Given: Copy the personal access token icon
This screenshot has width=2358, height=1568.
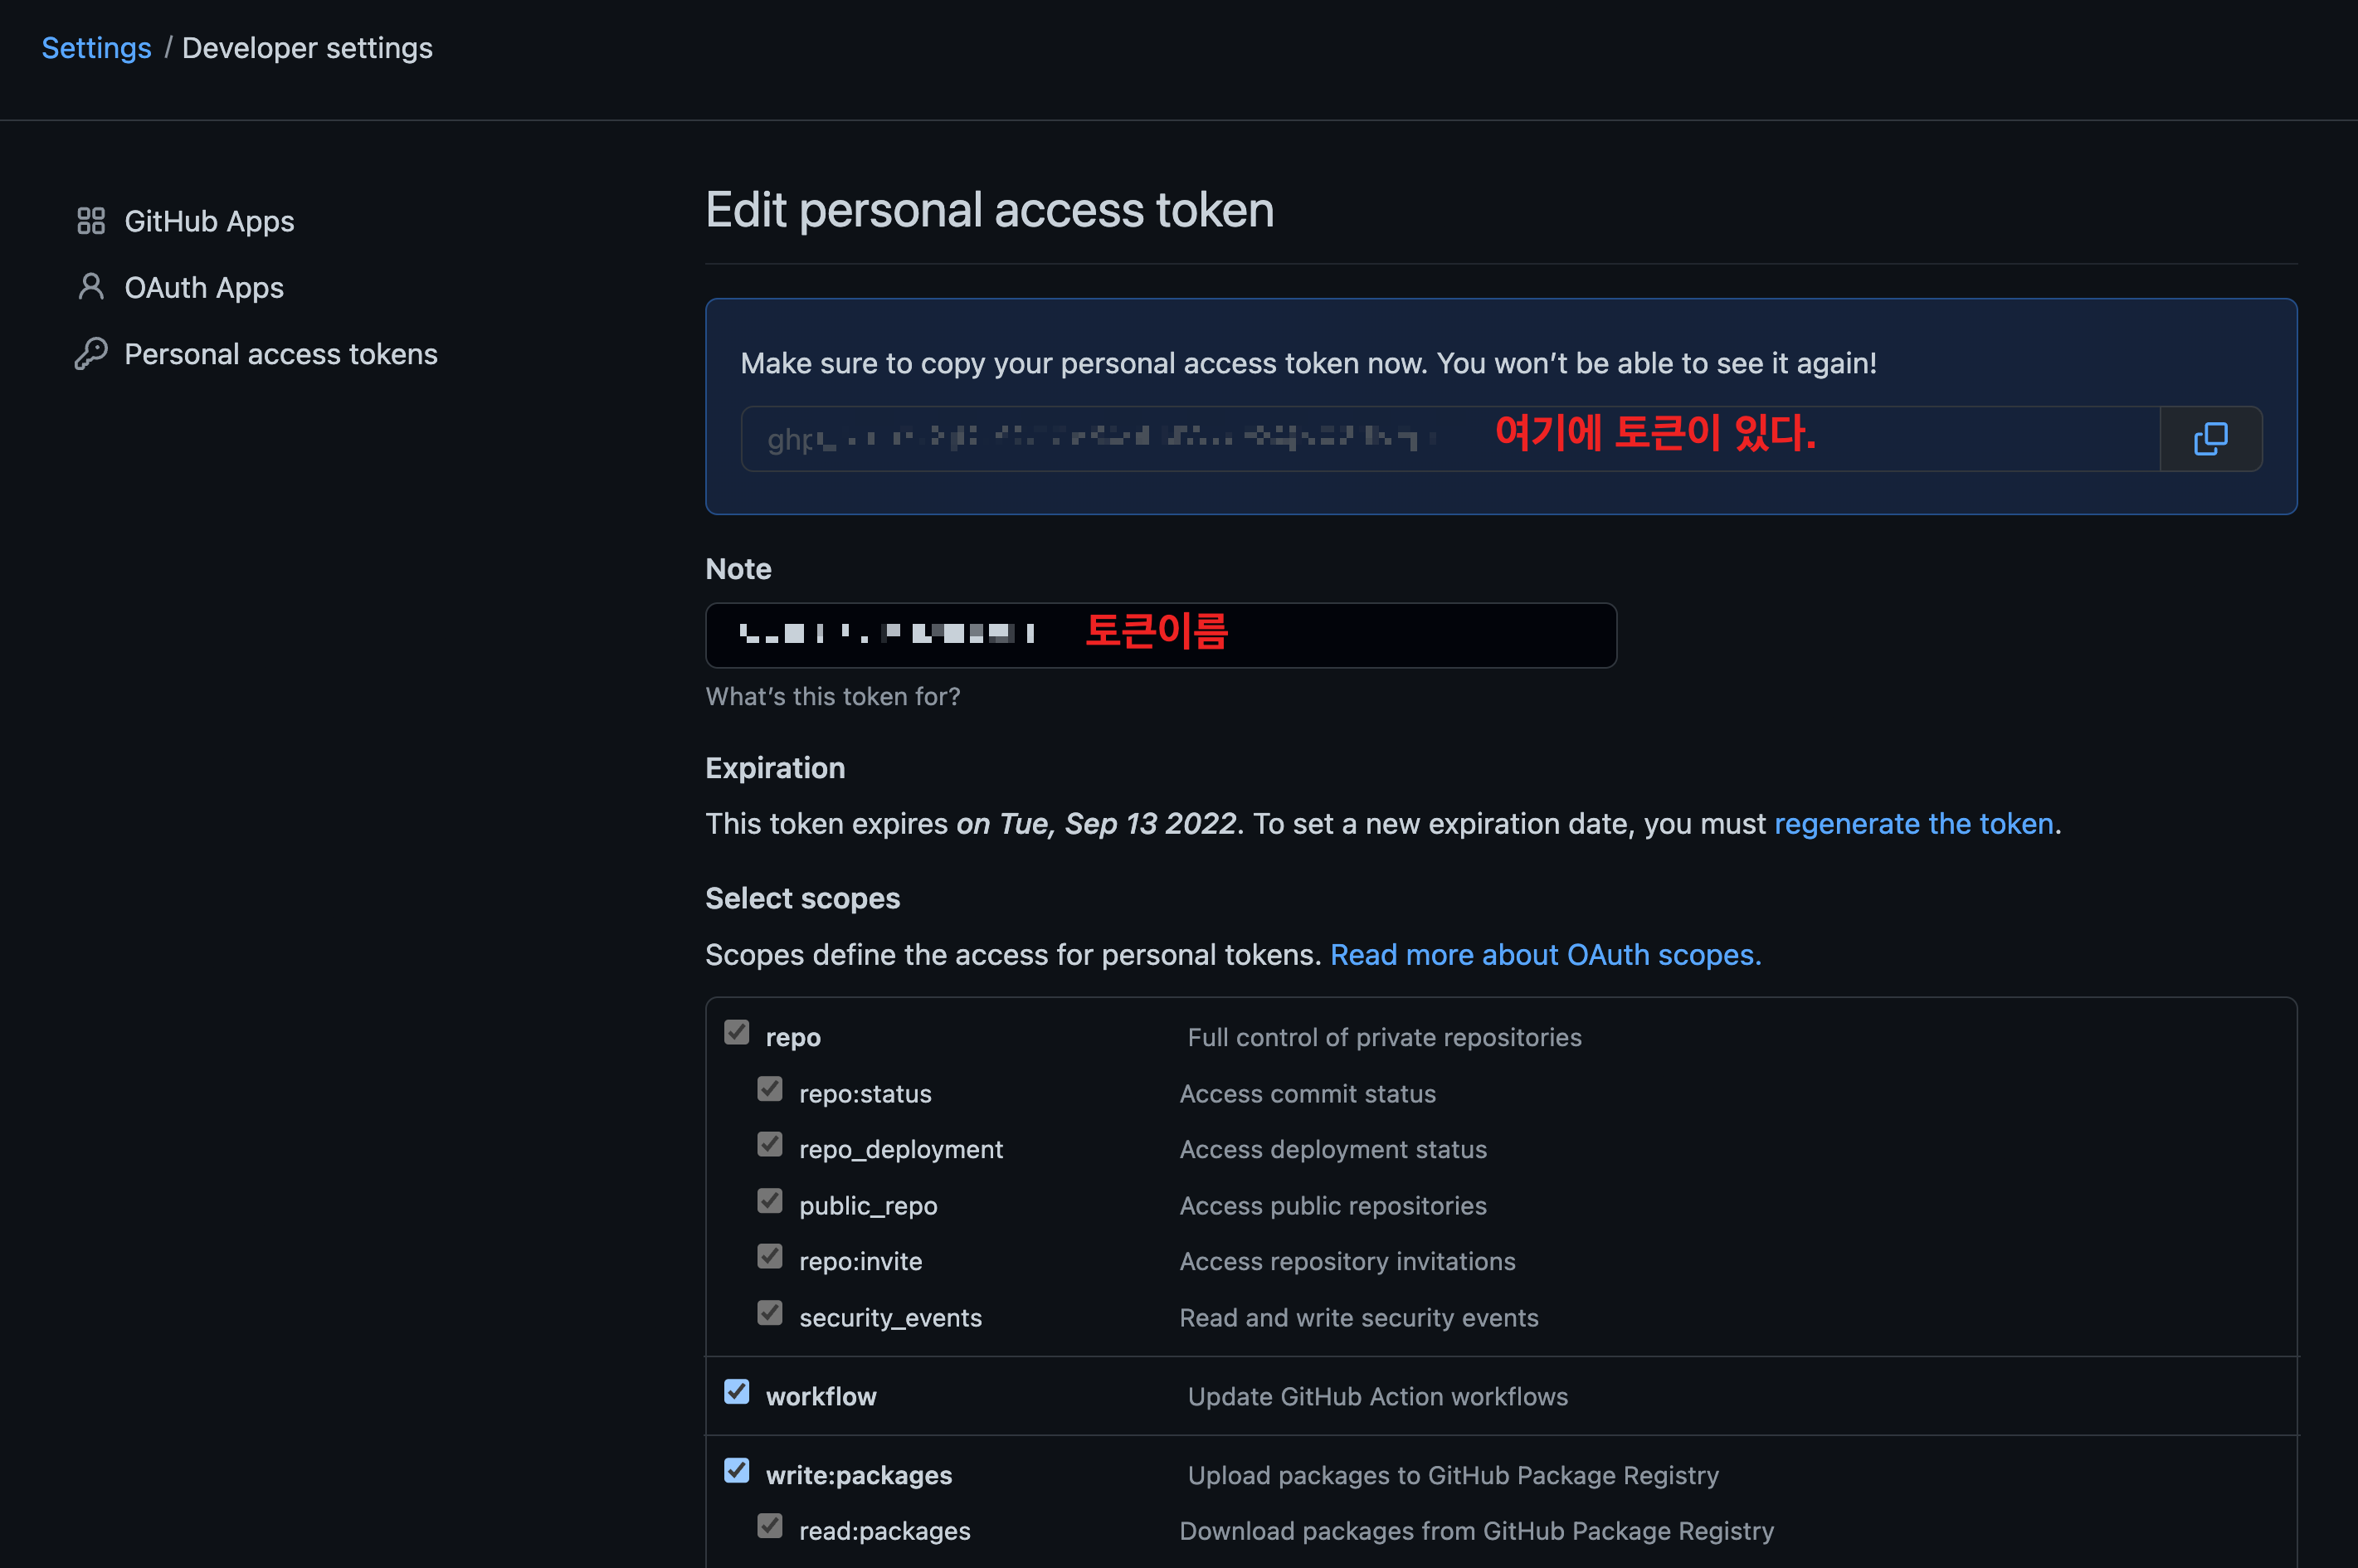Looking at the screenshot, I should [2210, 438].
